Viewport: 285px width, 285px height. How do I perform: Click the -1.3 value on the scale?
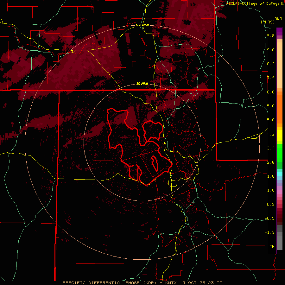(x=269, y=232)
